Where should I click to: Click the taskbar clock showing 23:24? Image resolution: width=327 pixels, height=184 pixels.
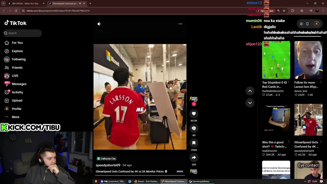click(x=314, y=181)
